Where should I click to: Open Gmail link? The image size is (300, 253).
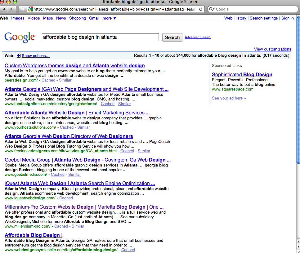coord(94,18)
